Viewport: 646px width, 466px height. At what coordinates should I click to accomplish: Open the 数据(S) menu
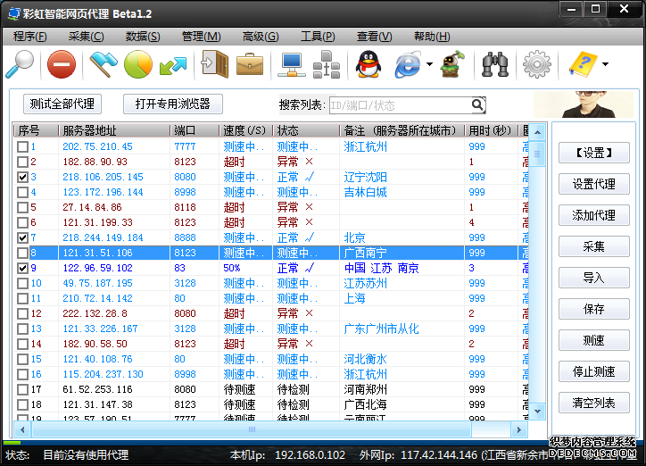143,37
